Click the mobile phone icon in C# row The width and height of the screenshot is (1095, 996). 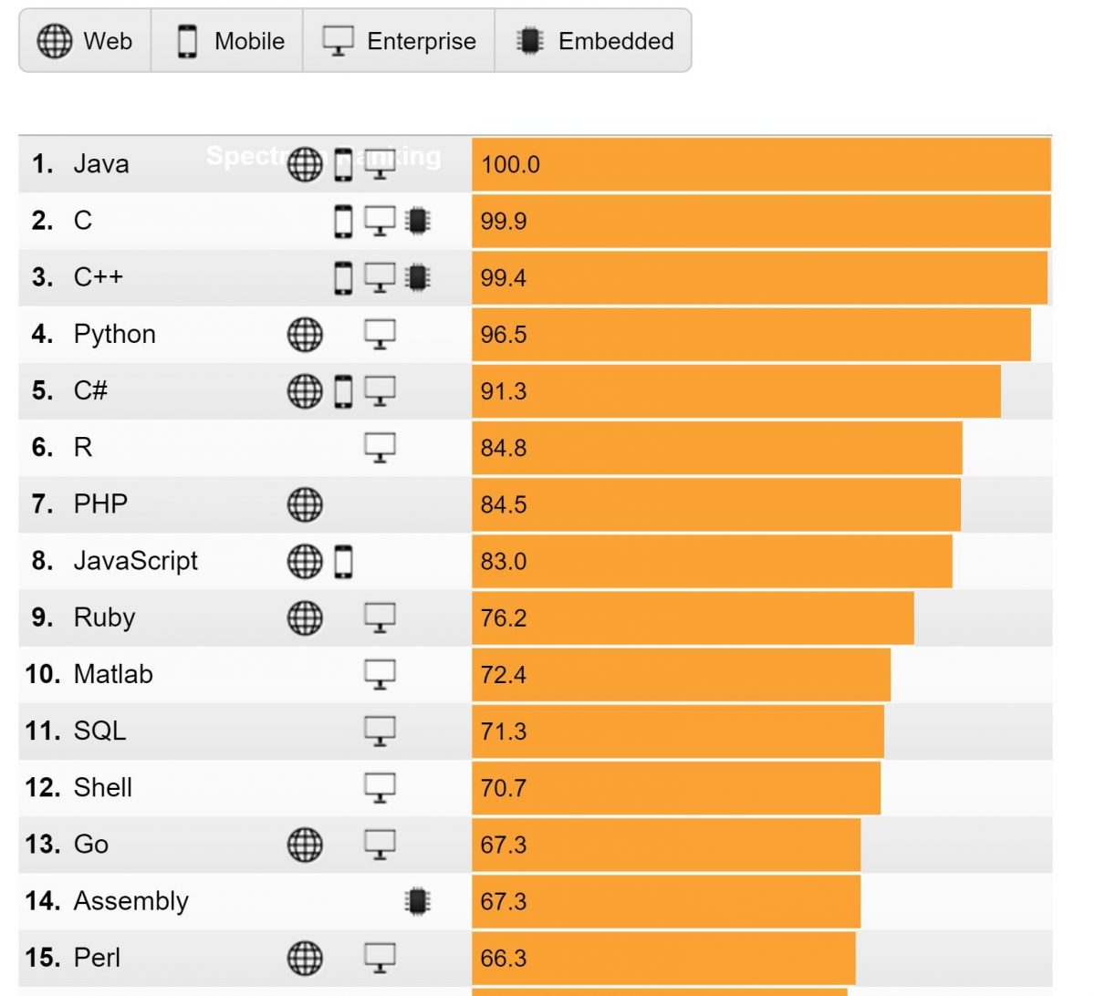(x=343, y=390)
